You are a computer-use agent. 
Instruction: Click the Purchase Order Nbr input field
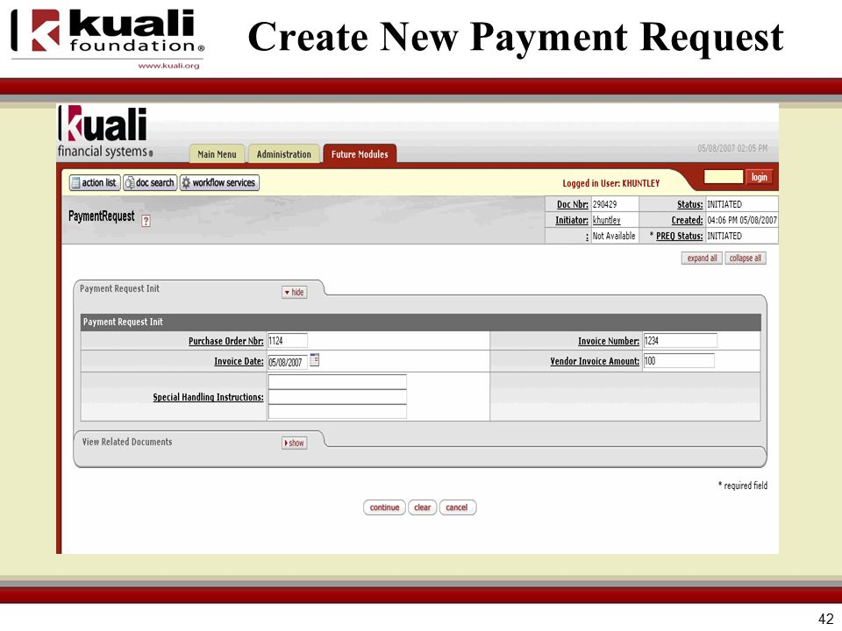tap(288, 340)
